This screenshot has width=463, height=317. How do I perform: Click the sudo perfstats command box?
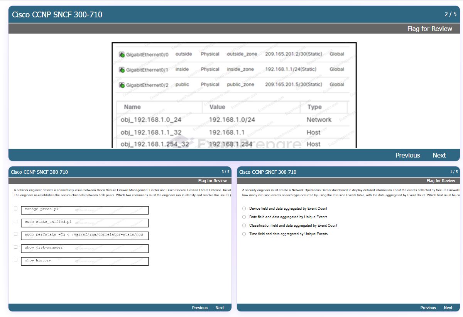click(x=85, y=236)
